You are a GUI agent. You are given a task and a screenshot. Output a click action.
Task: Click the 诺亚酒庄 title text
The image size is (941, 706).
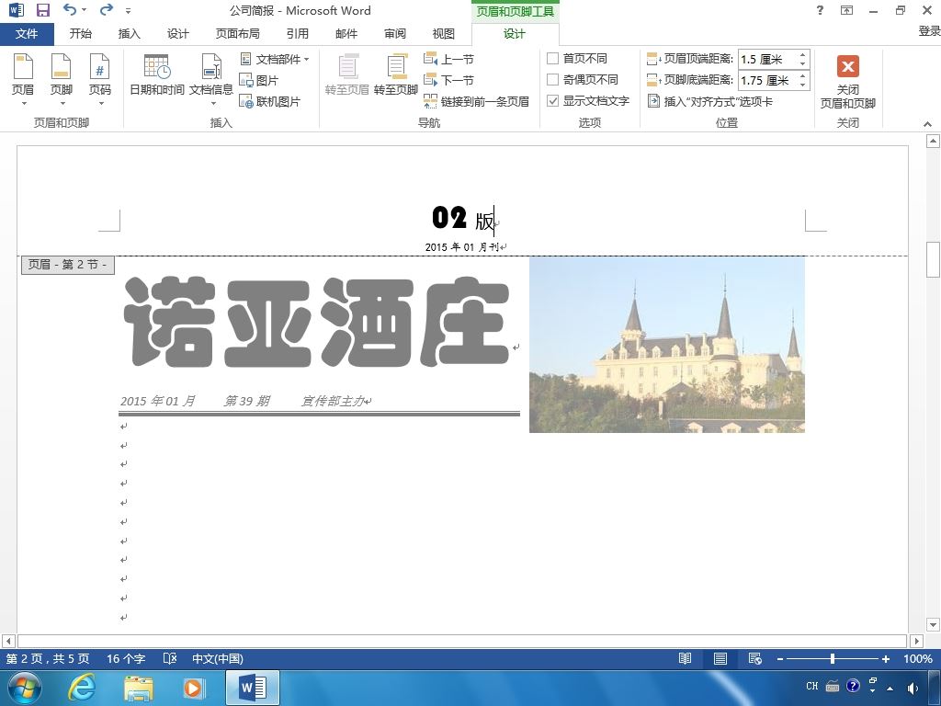[317, 322]
